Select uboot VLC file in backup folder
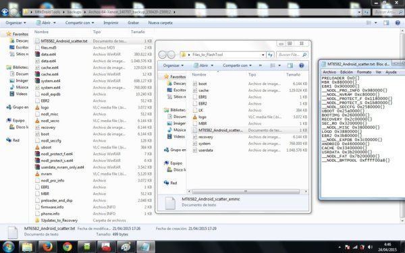Image resolution: width=405 pixels, height=253 pixels. pos(46,147)
